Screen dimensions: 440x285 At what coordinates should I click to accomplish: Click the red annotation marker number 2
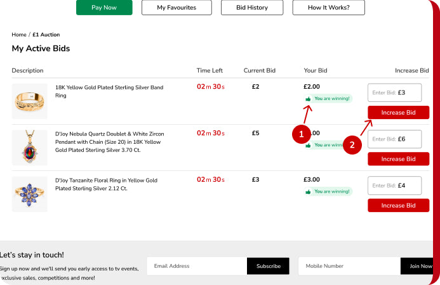coord(352,145)
